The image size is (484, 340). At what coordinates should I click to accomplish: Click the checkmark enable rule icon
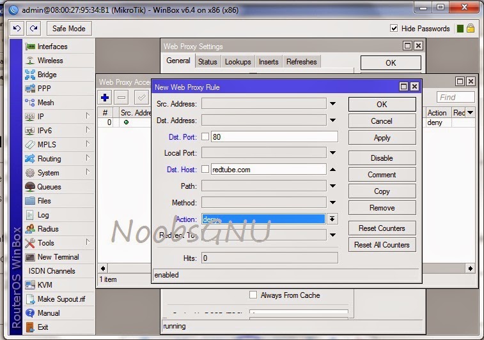coord(141,98)
